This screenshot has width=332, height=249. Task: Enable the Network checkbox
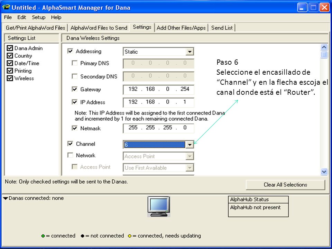click(70, 155)
